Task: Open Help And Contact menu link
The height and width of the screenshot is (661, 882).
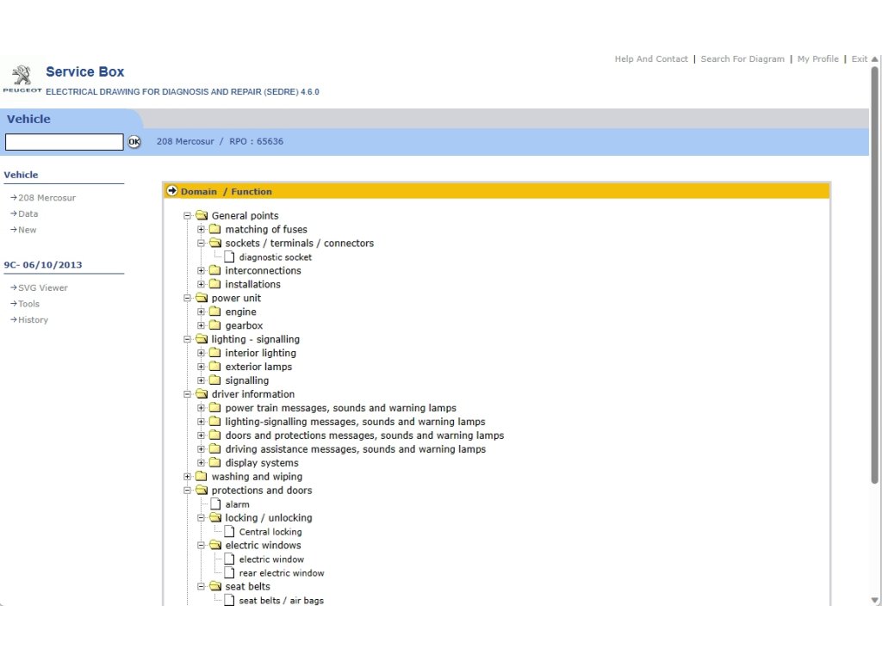Action: point(650,59)
